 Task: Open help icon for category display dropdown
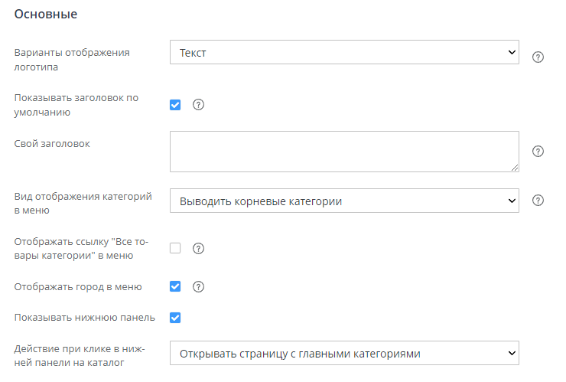coord(538,201)
